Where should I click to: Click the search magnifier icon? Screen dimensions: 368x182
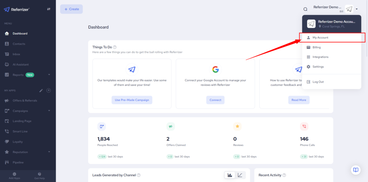(305, 9)
